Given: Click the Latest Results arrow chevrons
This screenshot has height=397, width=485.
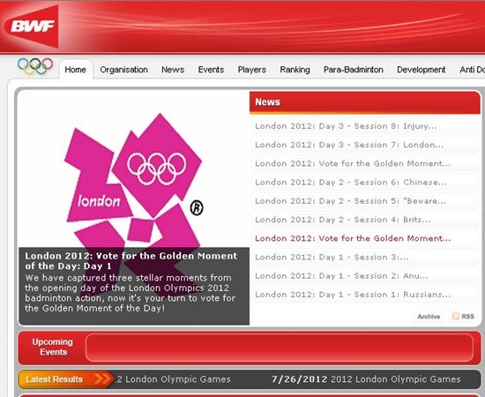Looking at the screenshot, I should pyautogui.click(x=102, y=378).
